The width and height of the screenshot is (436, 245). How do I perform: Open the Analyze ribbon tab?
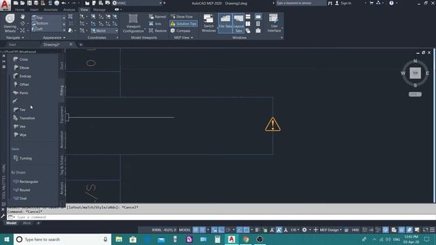[x=69, y=10]
